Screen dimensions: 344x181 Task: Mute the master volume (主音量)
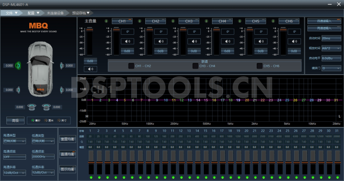click(91, 69)
